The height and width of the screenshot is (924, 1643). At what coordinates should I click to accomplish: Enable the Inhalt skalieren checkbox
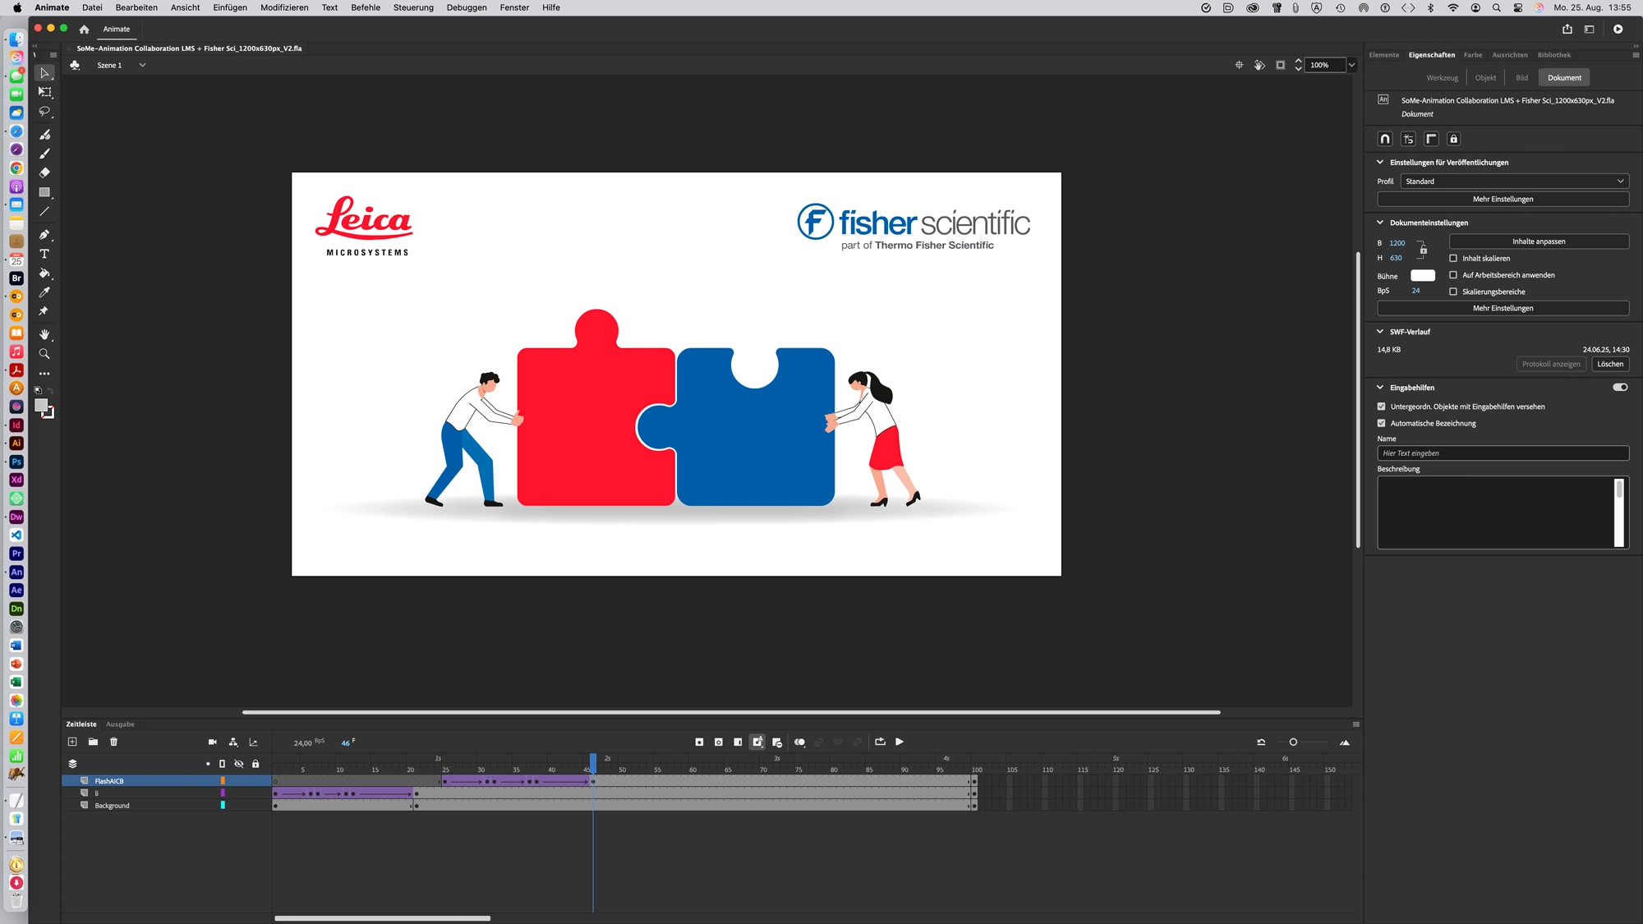pyautogui.click(x=1454, y=258)
